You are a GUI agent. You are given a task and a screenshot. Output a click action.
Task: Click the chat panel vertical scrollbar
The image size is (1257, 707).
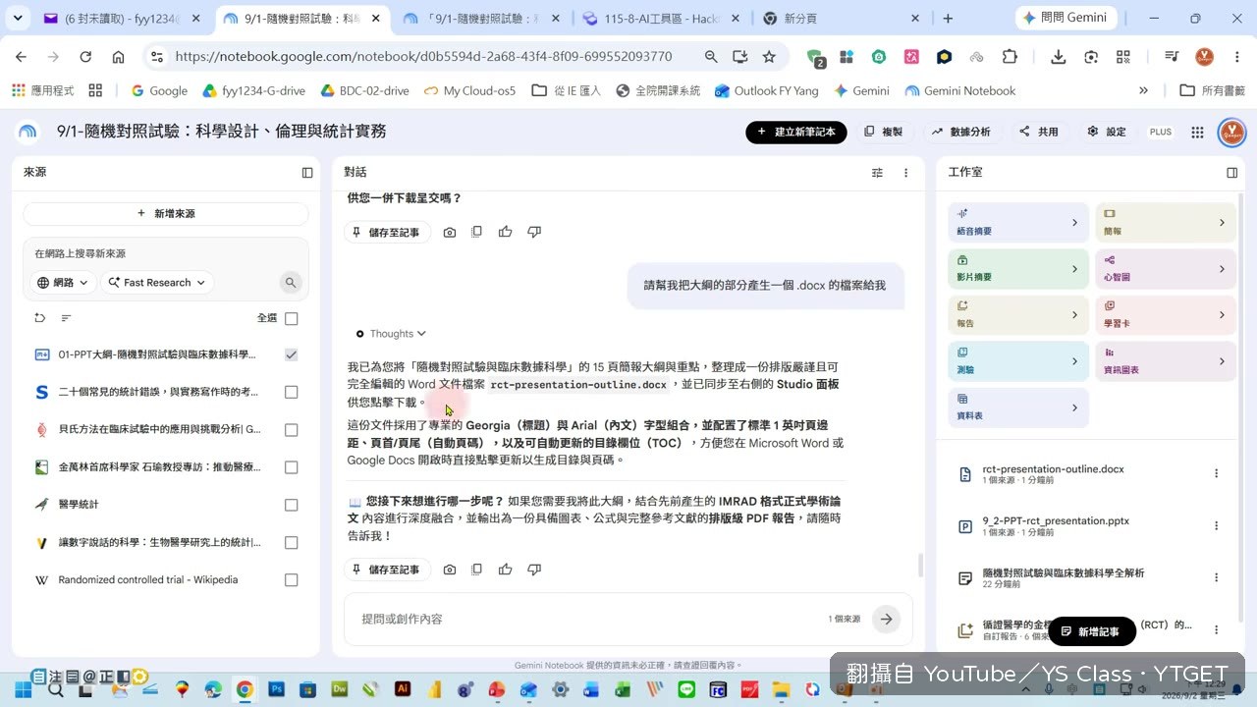920,566
